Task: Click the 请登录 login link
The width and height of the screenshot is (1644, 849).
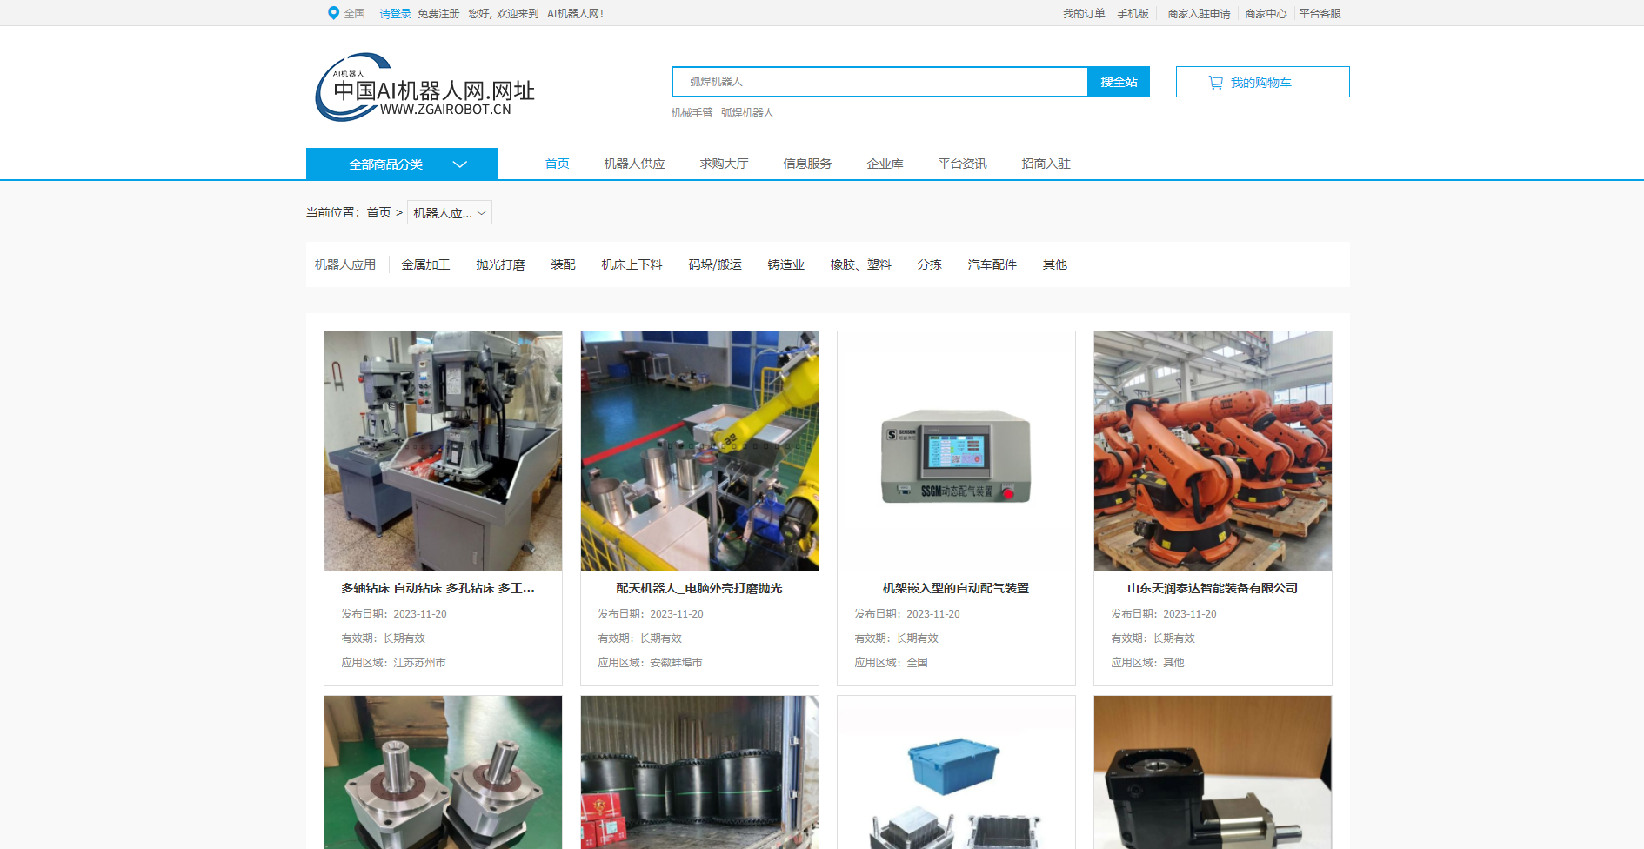Action: coord(396,14)
